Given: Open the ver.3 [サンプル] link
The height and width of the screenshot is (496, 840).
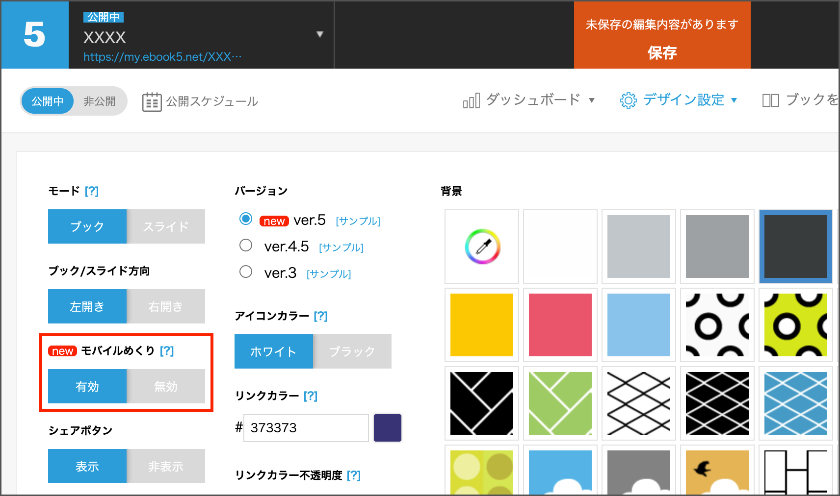Looking at the screenshot, I should click(x=329, y=274).
